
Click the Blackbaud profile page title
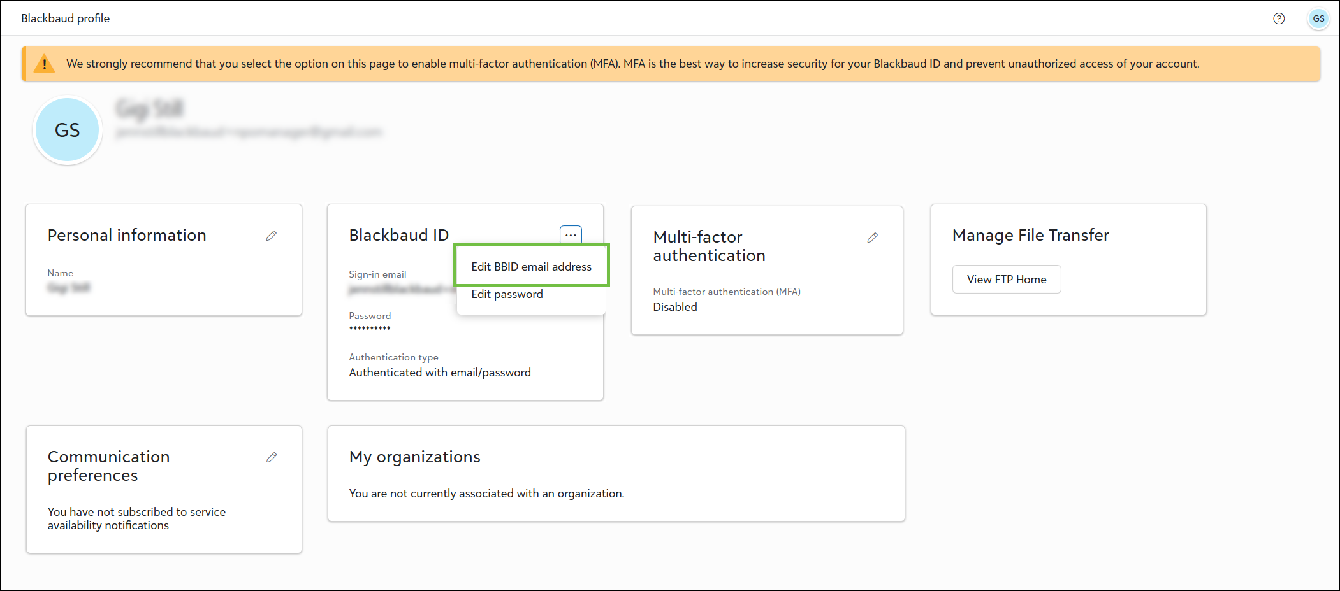(x=65, y=18)
